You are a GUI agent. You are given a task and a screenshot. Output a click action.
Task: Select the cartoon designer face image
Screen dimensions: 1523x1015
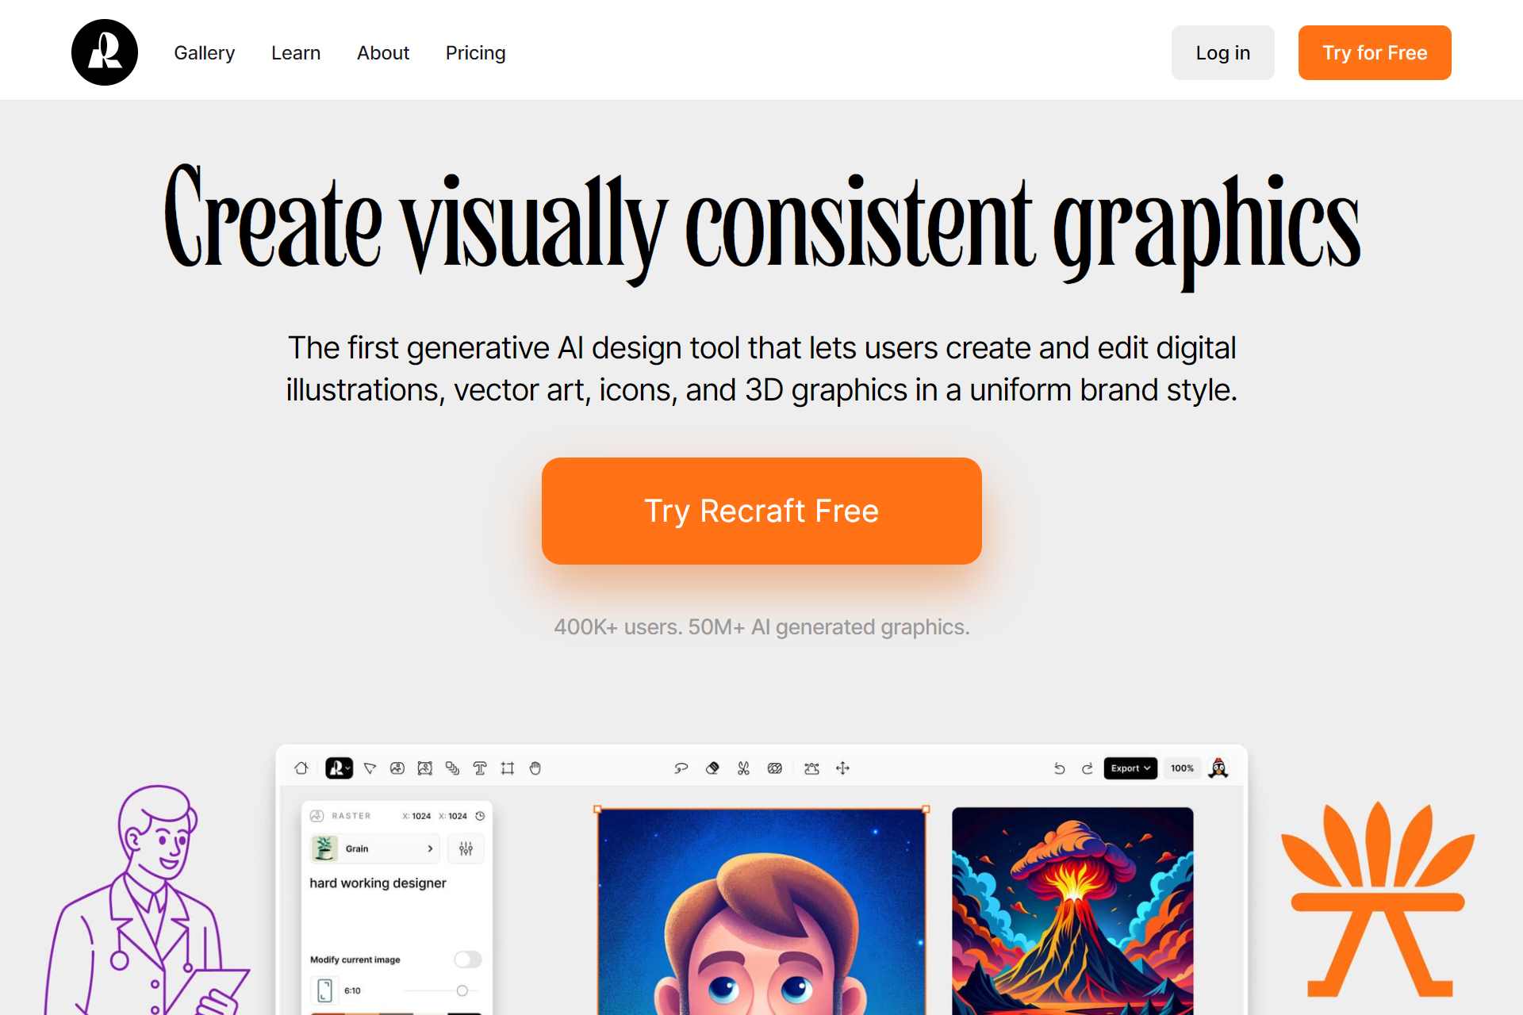761,911
